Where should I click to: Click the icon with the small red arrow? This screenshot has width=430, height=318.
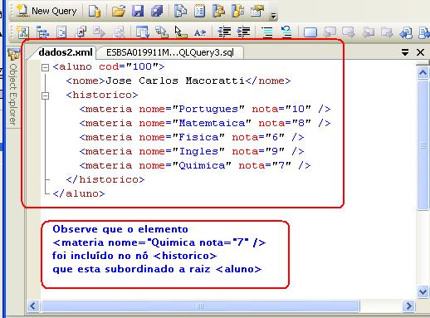[81, 32]
